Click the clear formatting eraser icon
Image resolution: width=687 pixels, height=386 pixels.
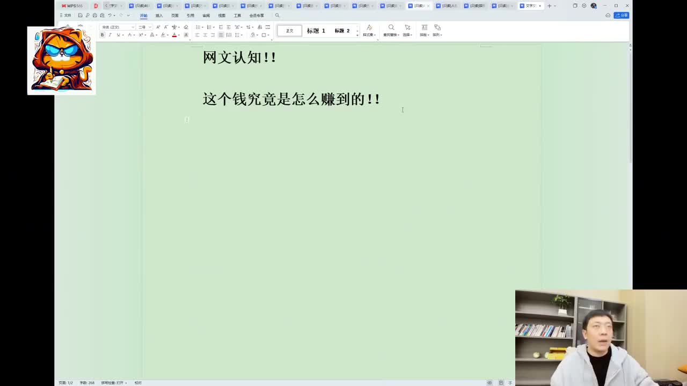coord(186,27)
